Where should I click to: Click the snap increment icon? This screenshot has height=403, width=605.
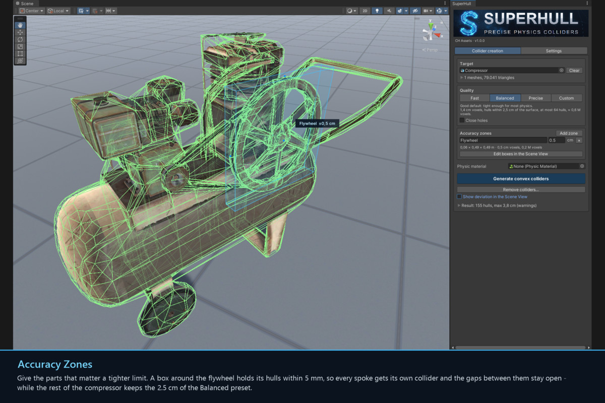pyautogui.click(x=95, y=11)
